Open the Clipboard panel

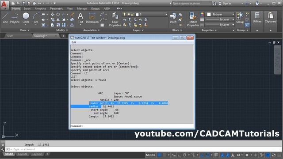click(271, 18)
